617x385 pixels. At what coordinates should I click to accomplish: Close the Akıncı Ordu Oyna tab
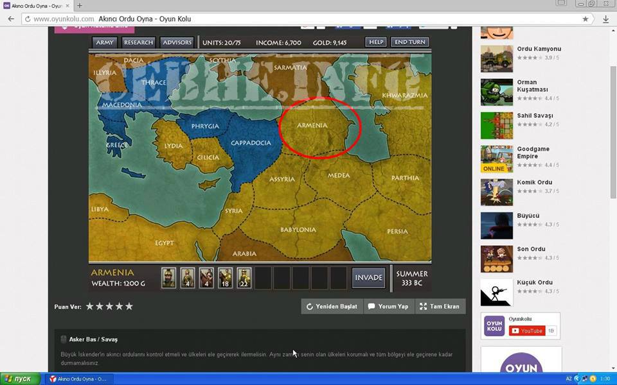click(x=67, y=6)
